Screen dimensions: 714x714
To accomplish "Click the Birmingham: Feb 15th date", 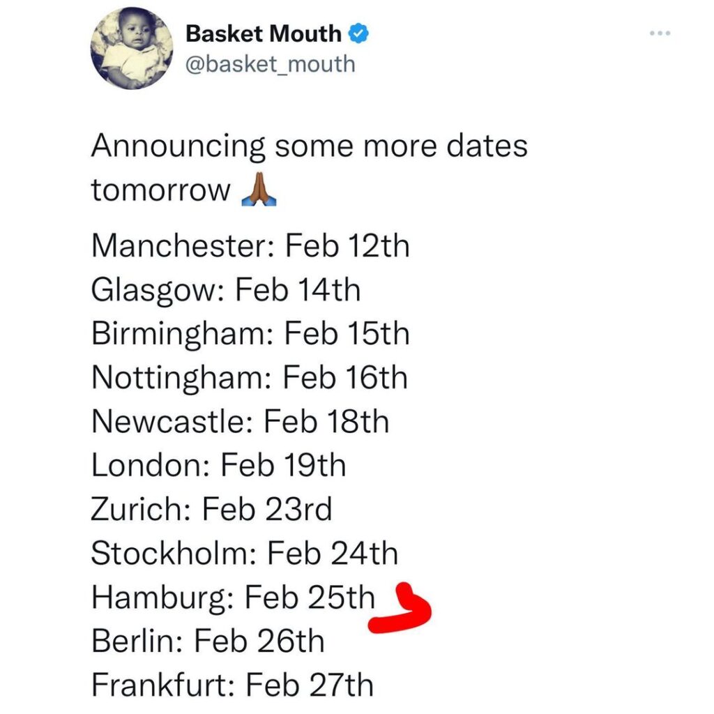I will pyautogui.click(x=250, y=334).
